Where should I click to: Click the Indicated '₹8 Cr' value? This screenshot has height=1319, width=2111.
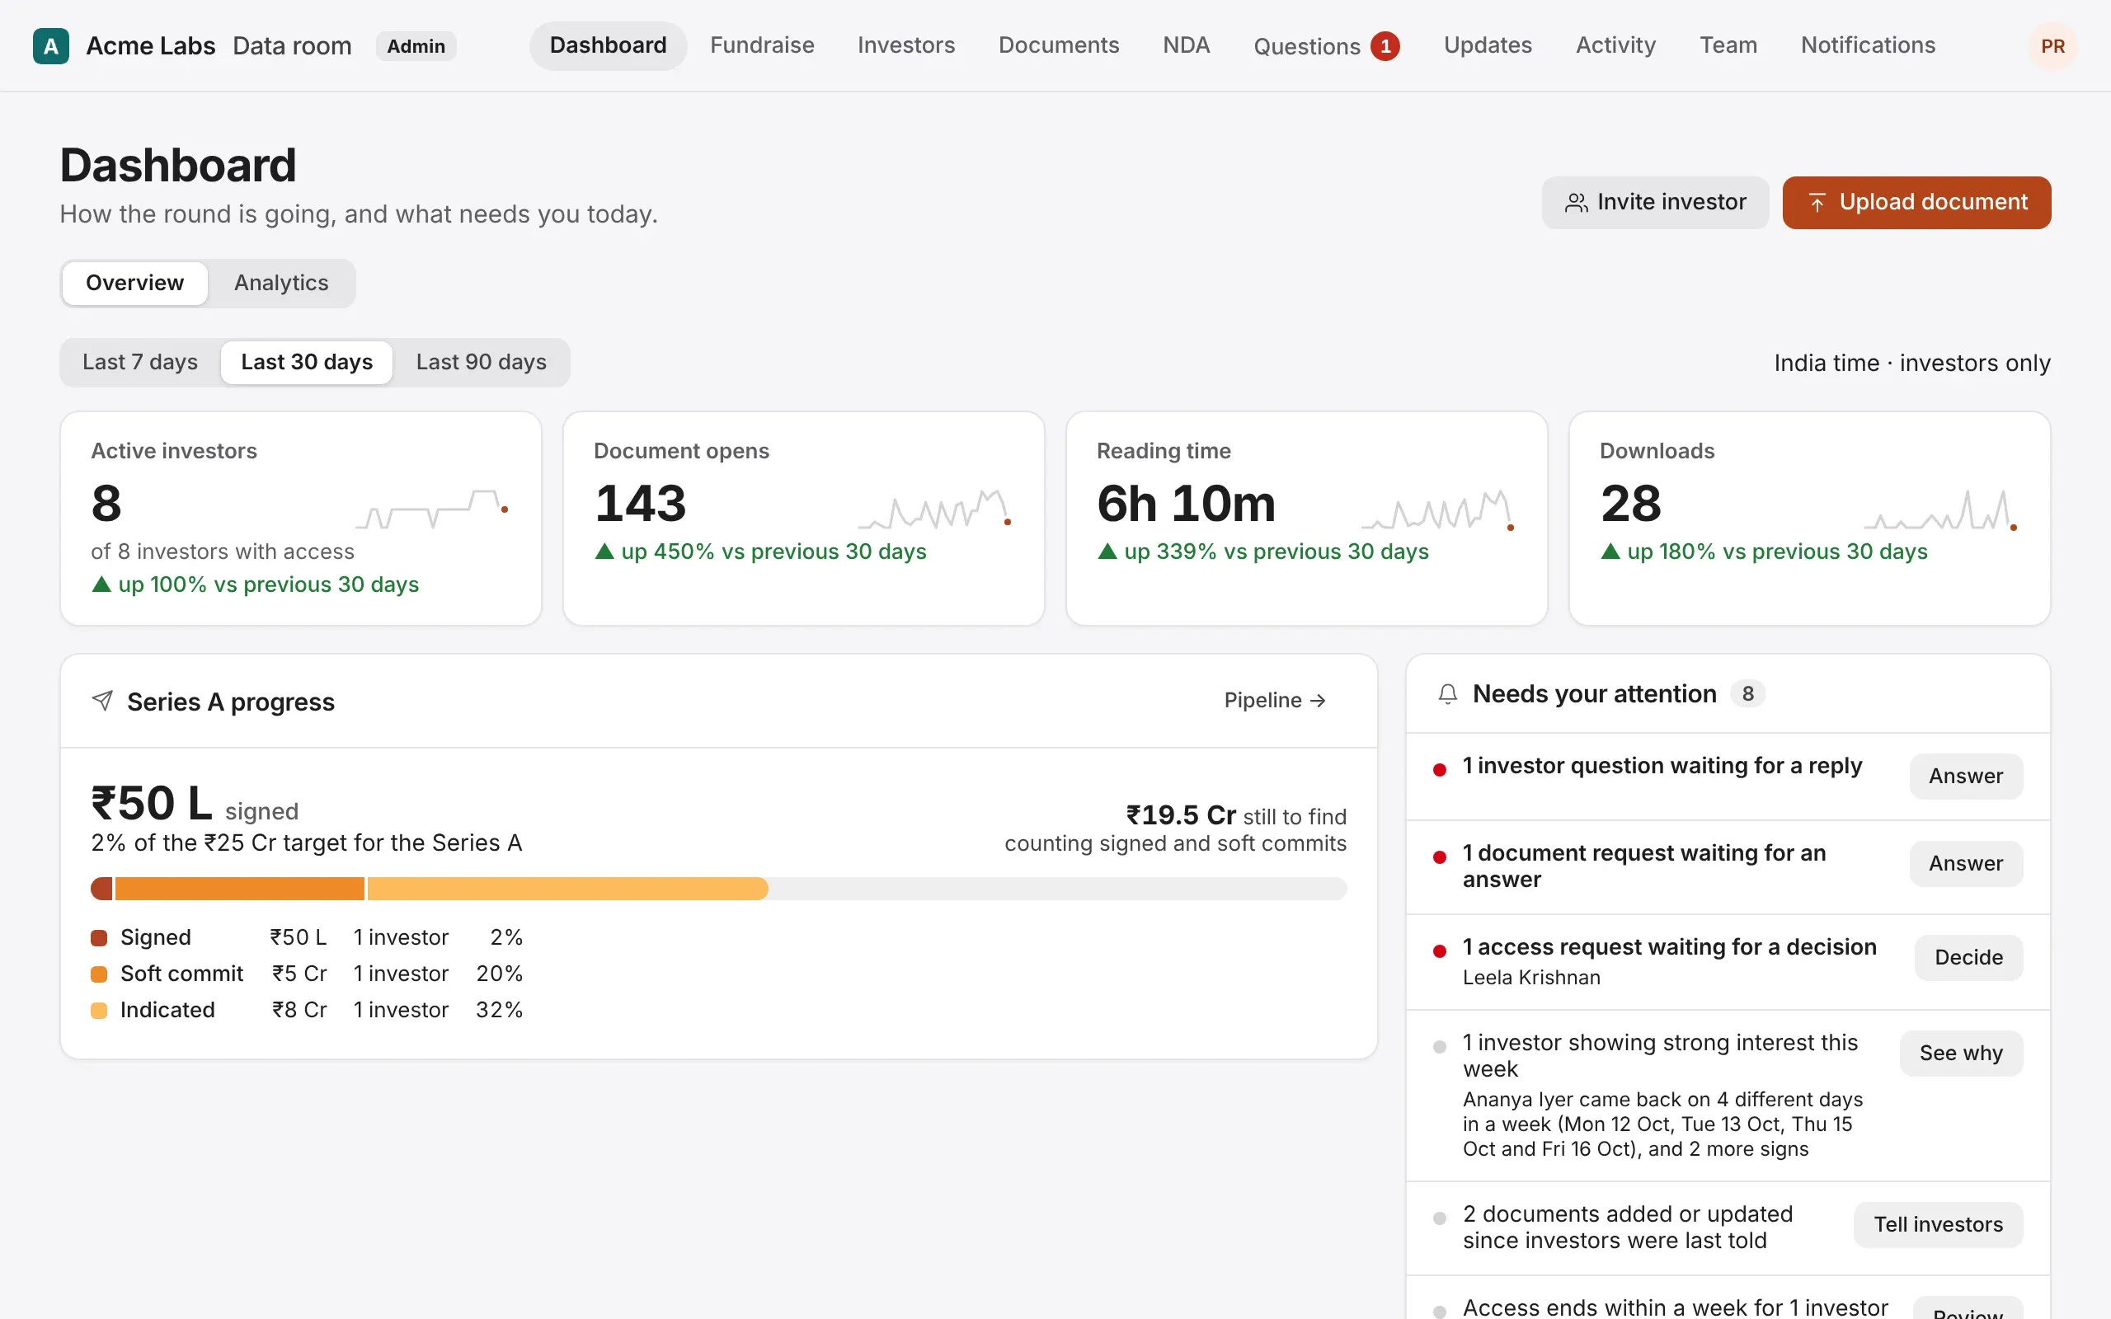299,1010
